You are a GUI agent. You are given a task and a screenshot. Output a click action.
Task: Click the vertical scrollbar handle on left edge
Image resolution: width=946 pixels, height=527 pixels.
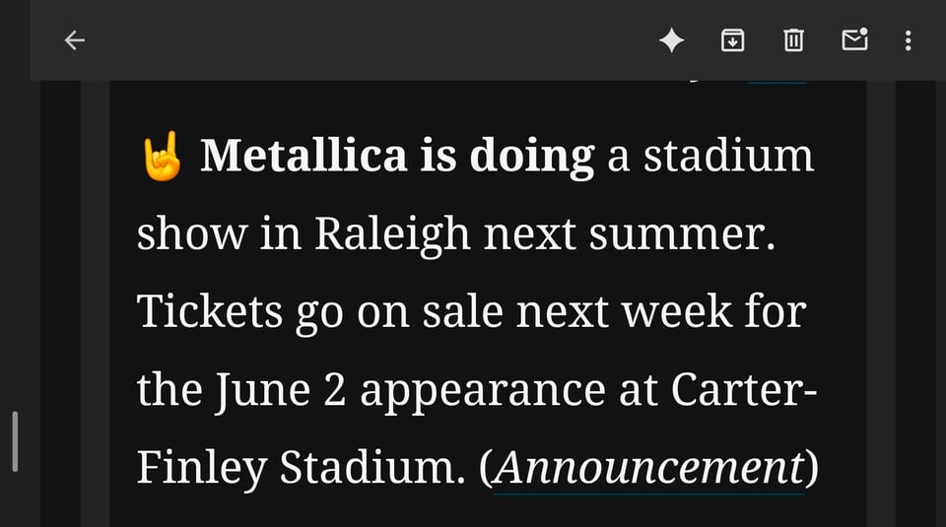[15, 441]
